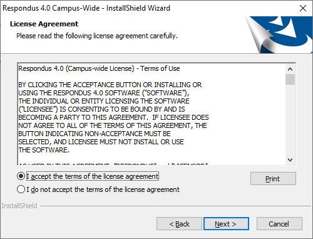Click the license text scroll down arrow
Viewport: 313px width, 239px height.
pos(290,160)
